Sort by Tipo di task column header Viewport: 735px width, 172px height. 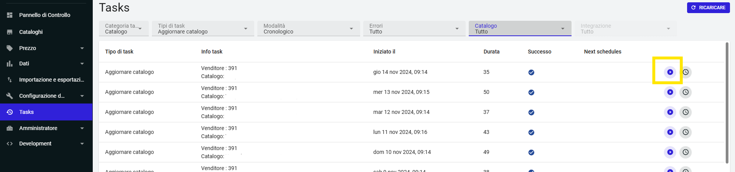pyautogui.click(x=119, y=52)
